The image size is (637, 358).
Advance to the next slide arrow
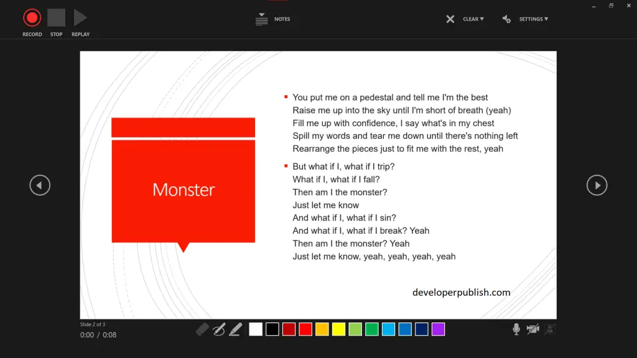pos(597,185)
